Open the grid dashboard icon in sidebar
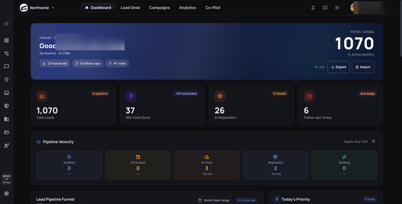The height and width of the screenshot is (204, 402). pyautogui.click(x=6, y=40)
